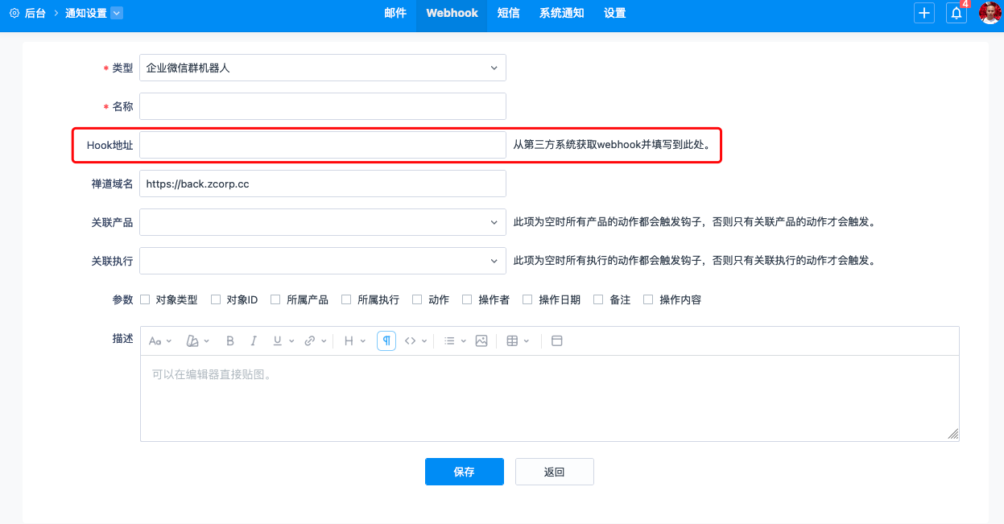The width and height of the screenshot is (1004, 524).
Task: Open the notifications bell icon
Action: pyautogui.click(x=956, y=14)
